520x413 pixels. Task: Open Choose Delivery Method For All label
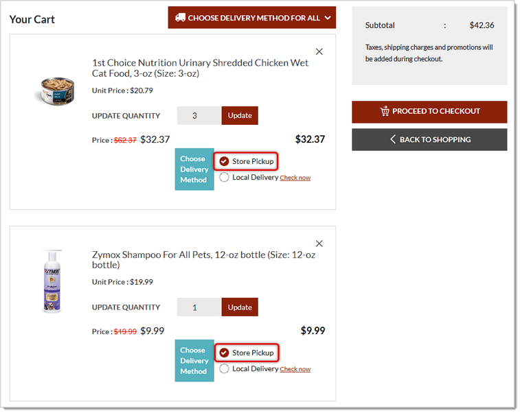(x=254, y=18)
